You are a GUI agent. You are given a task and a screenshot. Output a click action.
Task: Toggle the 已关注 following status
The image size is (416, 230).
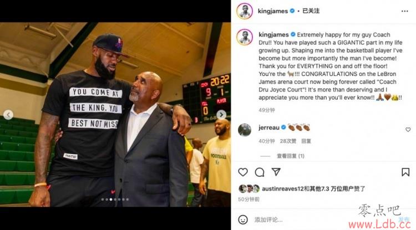(x=311, y=11)
